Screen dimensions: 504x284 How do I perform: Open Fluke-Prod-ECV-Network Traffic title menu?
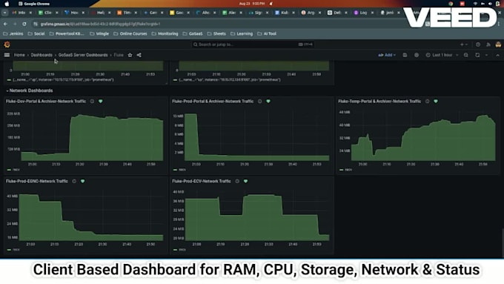coord(202,182)
